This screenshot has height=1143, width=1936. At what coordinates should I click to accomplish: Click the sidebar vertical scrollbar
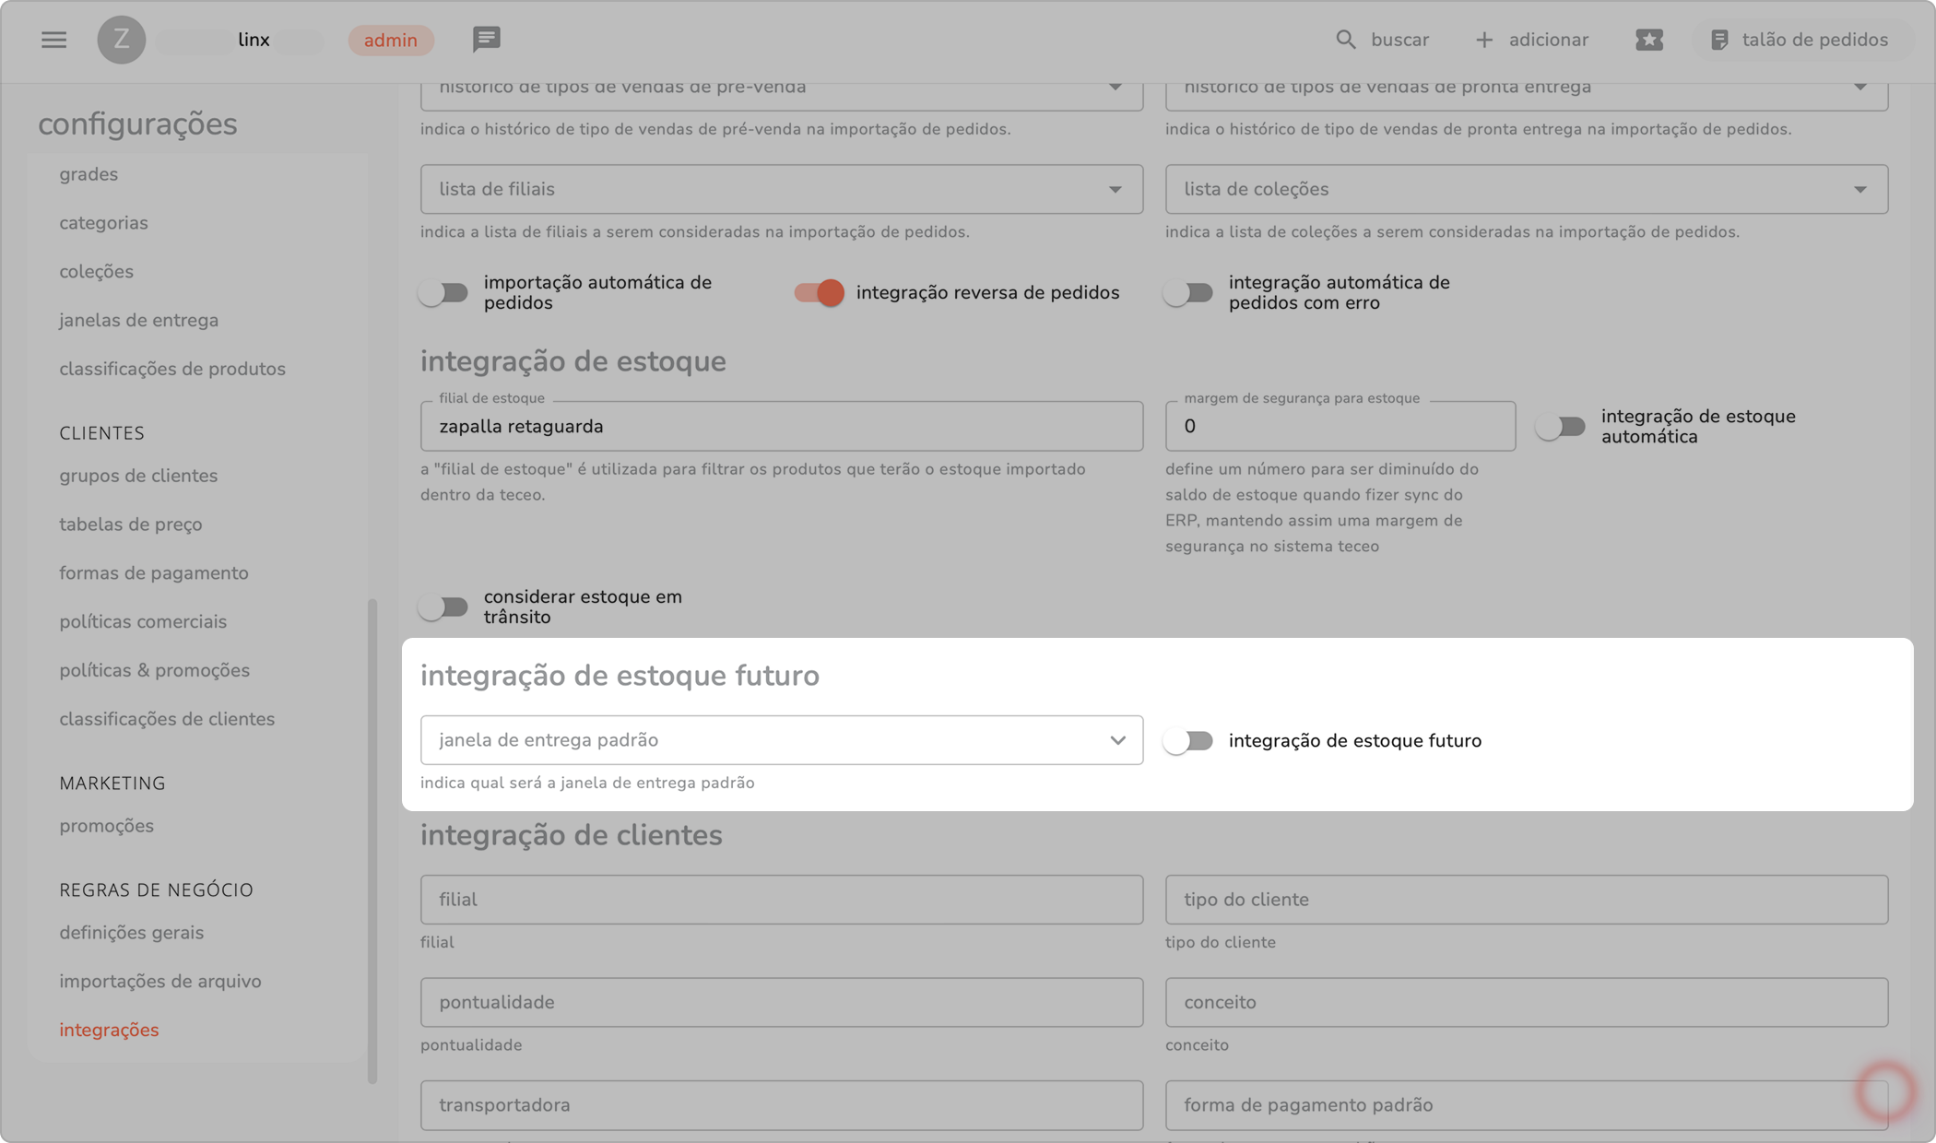tap(372, 839)
